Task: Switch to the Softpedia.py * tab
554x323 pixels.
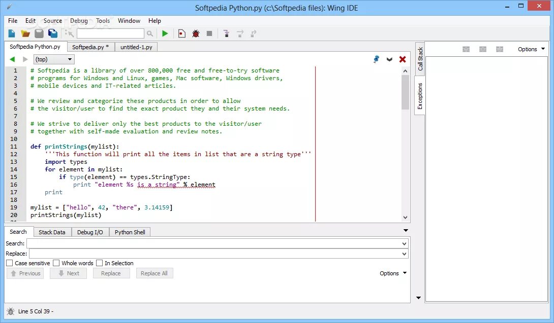Action: click(90, 47)
